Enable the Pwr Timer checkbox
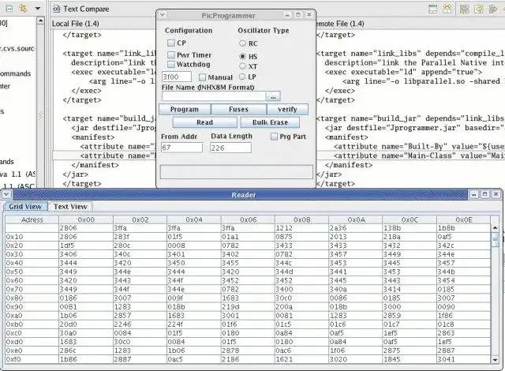 pos(171,55)
